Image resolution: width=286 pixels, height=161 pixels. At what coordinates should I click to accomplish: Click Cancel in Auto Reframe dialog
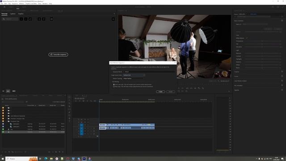[x=170, y=92]
